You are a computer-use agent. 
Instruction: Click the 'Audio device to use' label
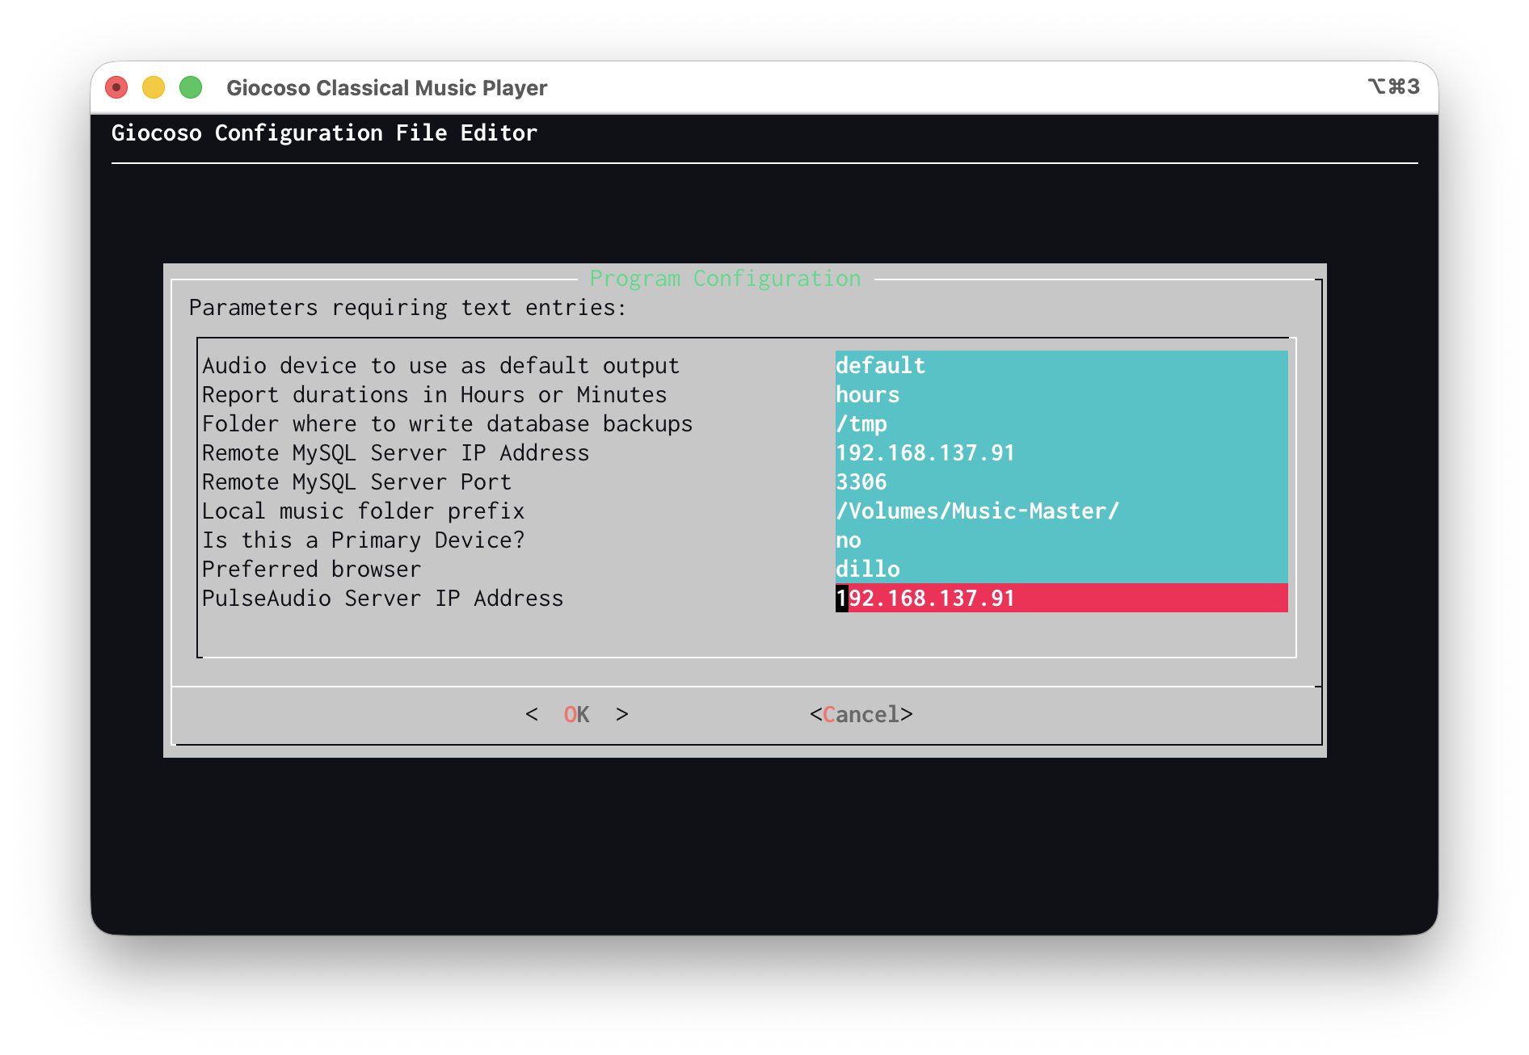[440, 366]
